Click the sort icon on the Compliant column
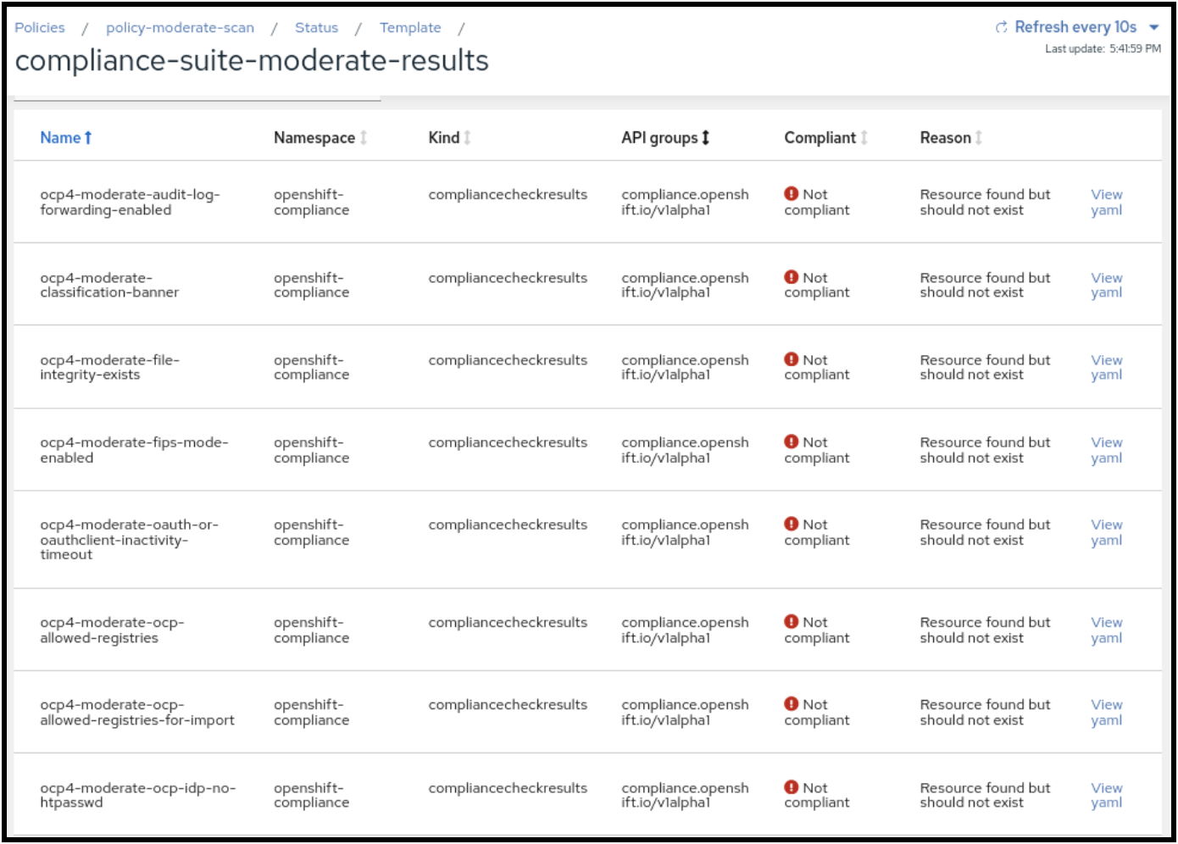This screenshot has width=1178, height=844. pos(864,136)
